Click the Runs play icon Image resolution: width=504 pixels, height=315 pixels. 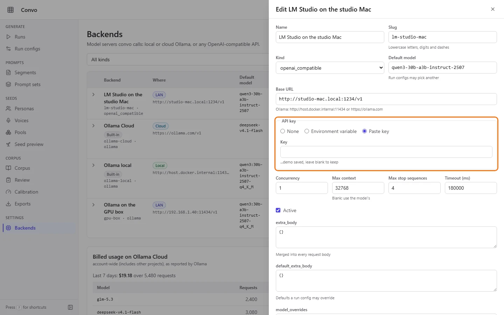coord(8,37)
